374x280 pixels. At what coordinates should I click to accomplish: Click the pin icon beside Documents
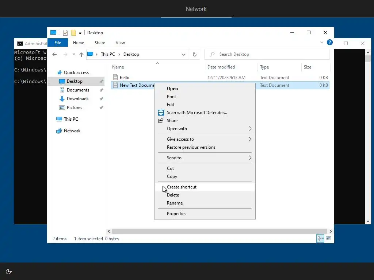pos(102,90)
